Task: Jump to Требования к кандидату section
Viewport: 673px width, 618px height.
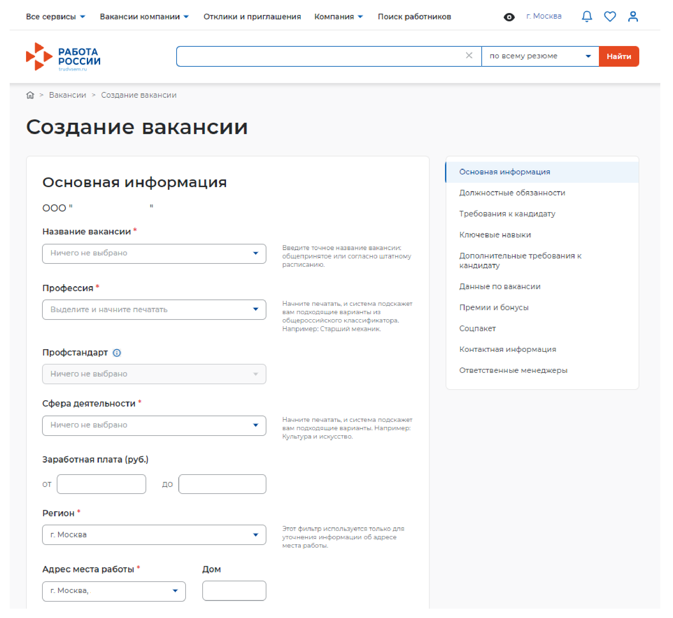Action: coord(507,214)
